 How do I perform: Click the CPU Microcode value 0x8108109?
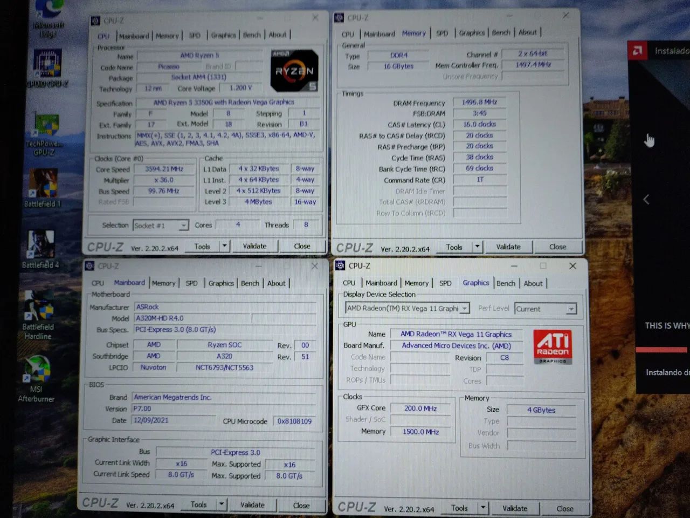(294, 421)
